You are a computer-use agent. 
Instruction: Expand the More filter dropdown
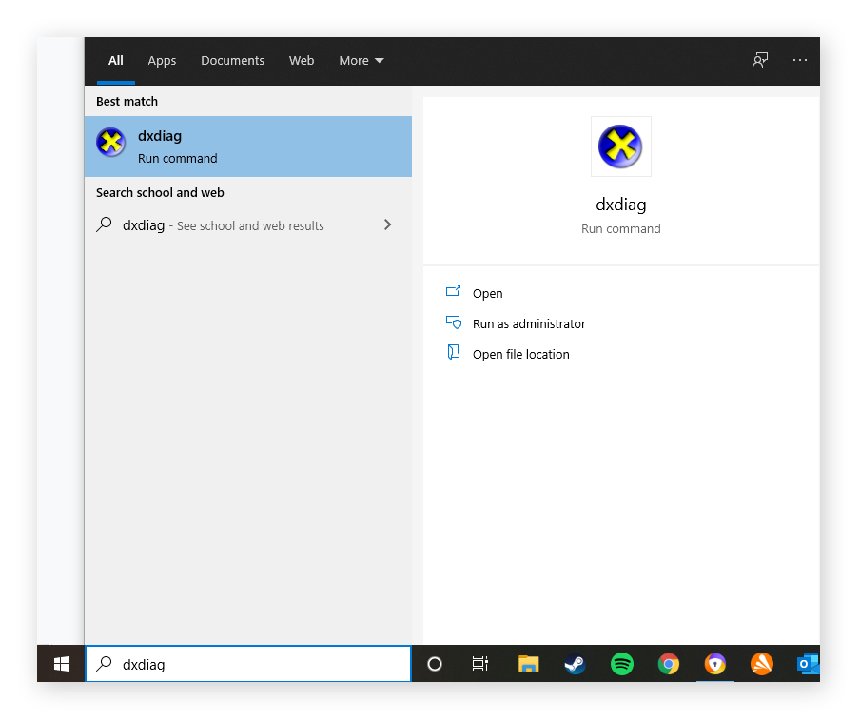tap(361, 60)
